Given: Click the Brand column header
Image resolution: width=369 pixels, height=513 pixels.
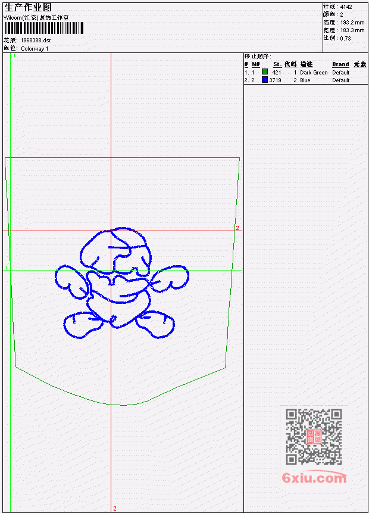Looking at the screenshot, I should point(340,64).
